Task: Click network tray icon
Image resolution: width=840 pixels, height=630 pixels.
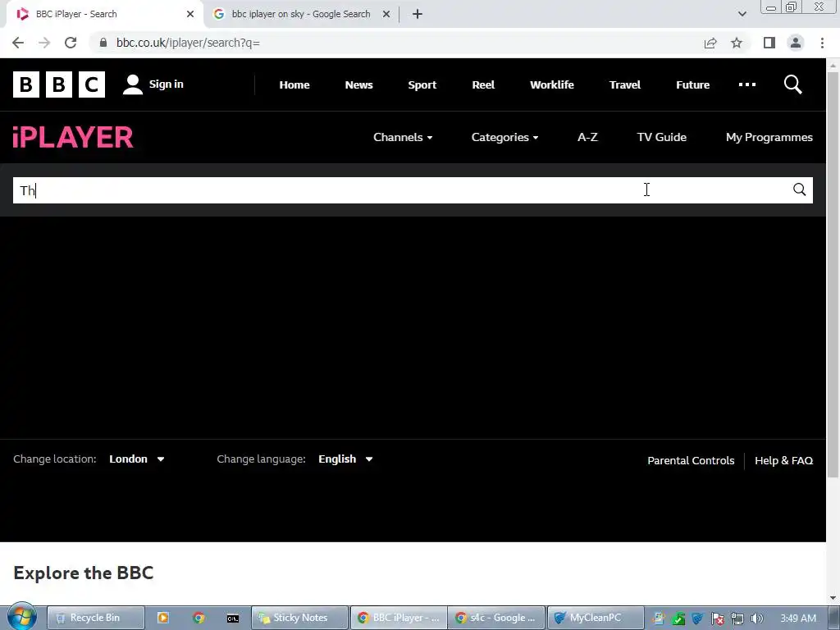Action: click(737, 619)
